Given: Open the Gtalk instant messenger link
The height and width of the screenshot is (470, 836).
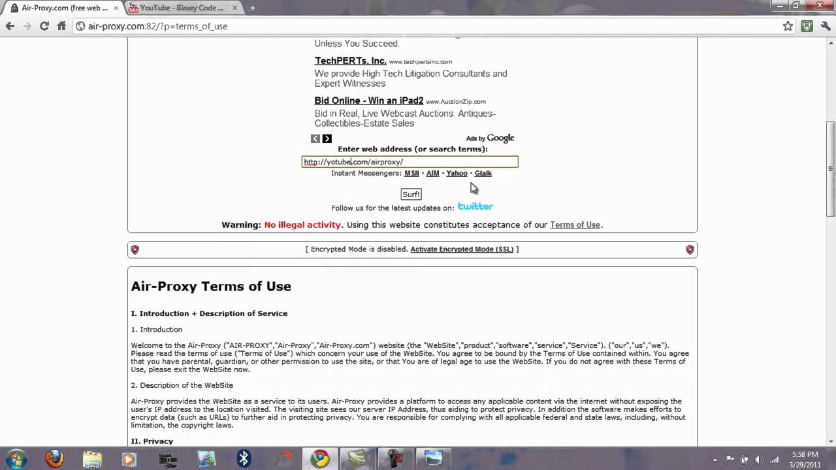Looking at the screenshot, I should 483,173.
